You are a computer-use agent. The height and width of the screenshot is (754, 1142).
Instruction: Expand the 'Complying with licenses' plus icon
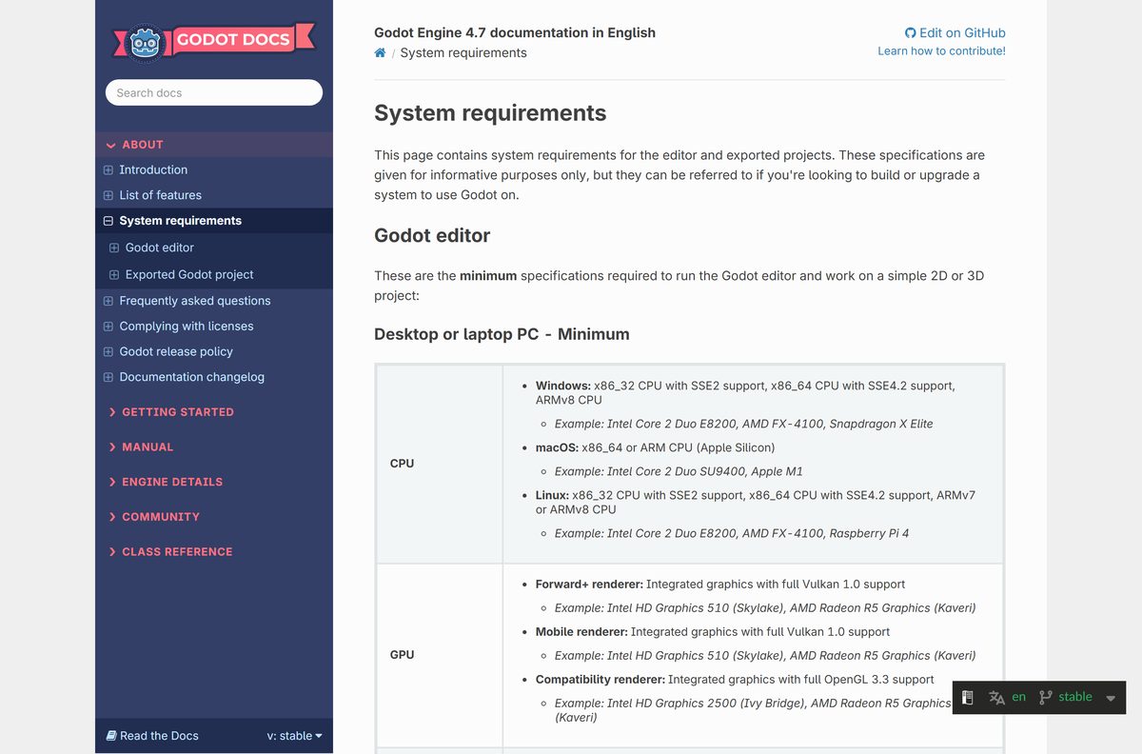click(x=108, y=327)
